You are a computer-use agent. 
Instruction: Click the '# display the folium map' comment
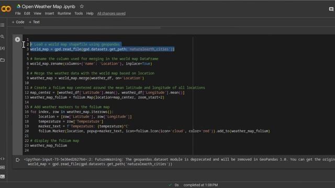coord(54,140)
